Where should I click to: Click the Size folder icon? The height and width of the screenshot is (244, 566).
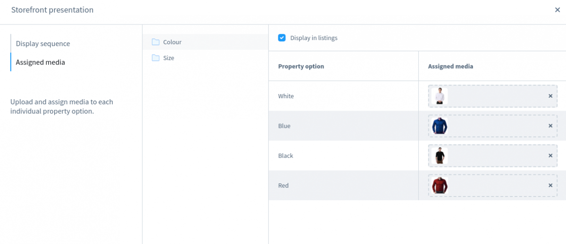(x=156, y=58)
